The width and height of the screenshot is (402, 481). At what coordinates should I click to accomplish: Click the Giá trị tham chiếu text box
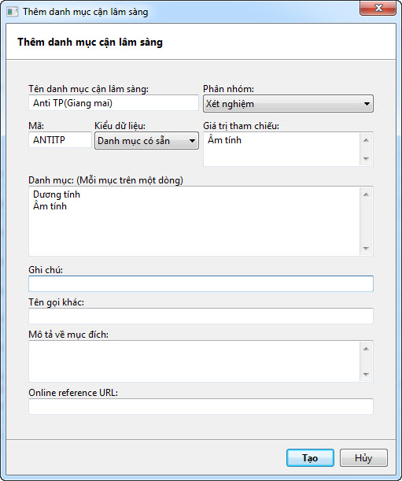281,150
